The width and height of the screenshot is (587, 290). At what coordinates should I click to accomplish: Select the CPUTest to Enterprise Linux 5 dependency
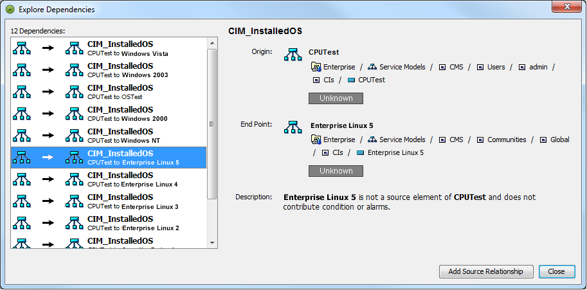[109, 158]
